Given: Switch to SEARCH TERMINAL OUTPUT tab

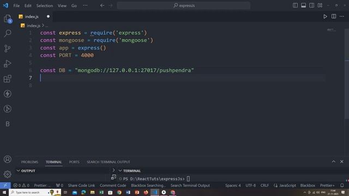Looking at the screenshot, I should pos(109,162).
